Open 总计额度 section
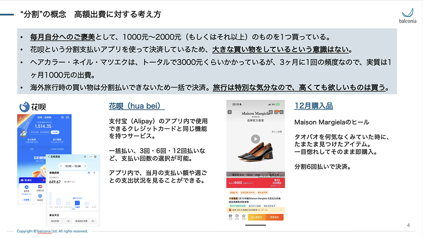Screen dimensions: 423x238 (x=57, y=140)
